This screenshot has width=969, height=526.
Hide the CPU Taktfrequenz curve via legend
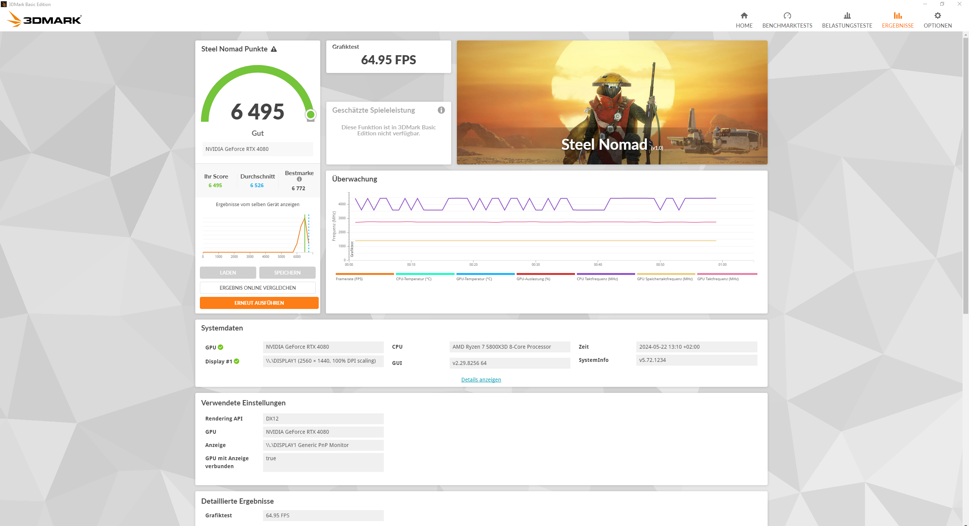(x=598, y=279)
